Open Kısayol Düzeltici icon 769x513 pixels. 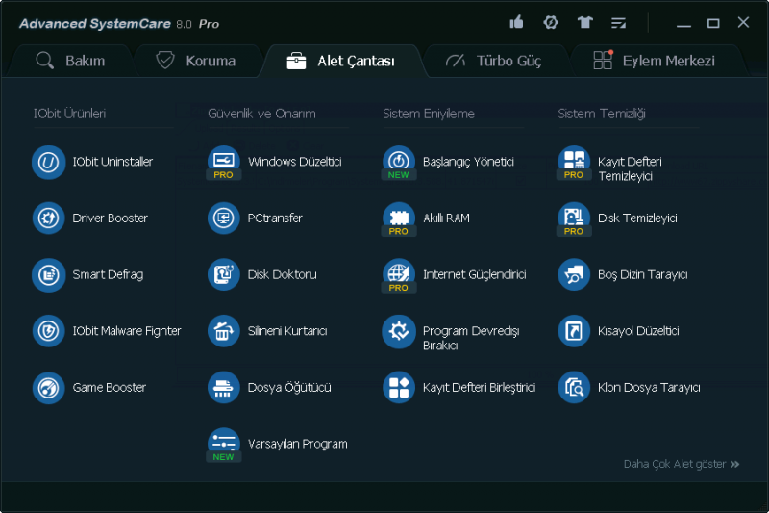point(574,331)
